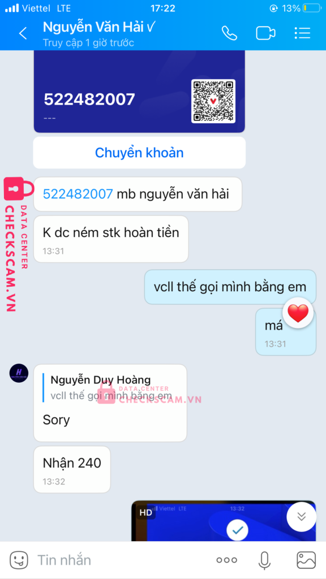The height and width of the screenshot is (579, 326).
Task: Tap the Chuyển khoản transfer button
Action: pos(139,153)
